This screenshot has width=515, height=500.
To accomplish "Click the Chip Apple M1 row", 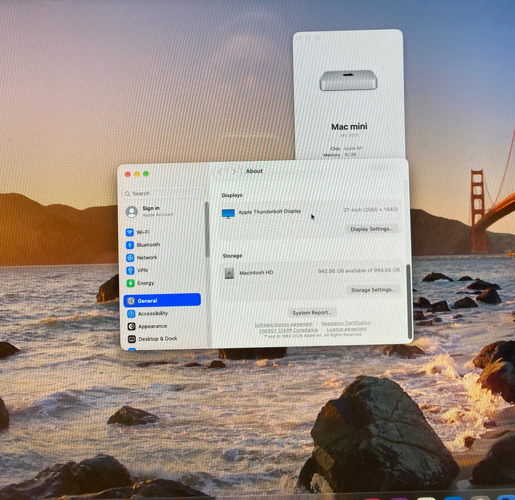I will [346, 149].
